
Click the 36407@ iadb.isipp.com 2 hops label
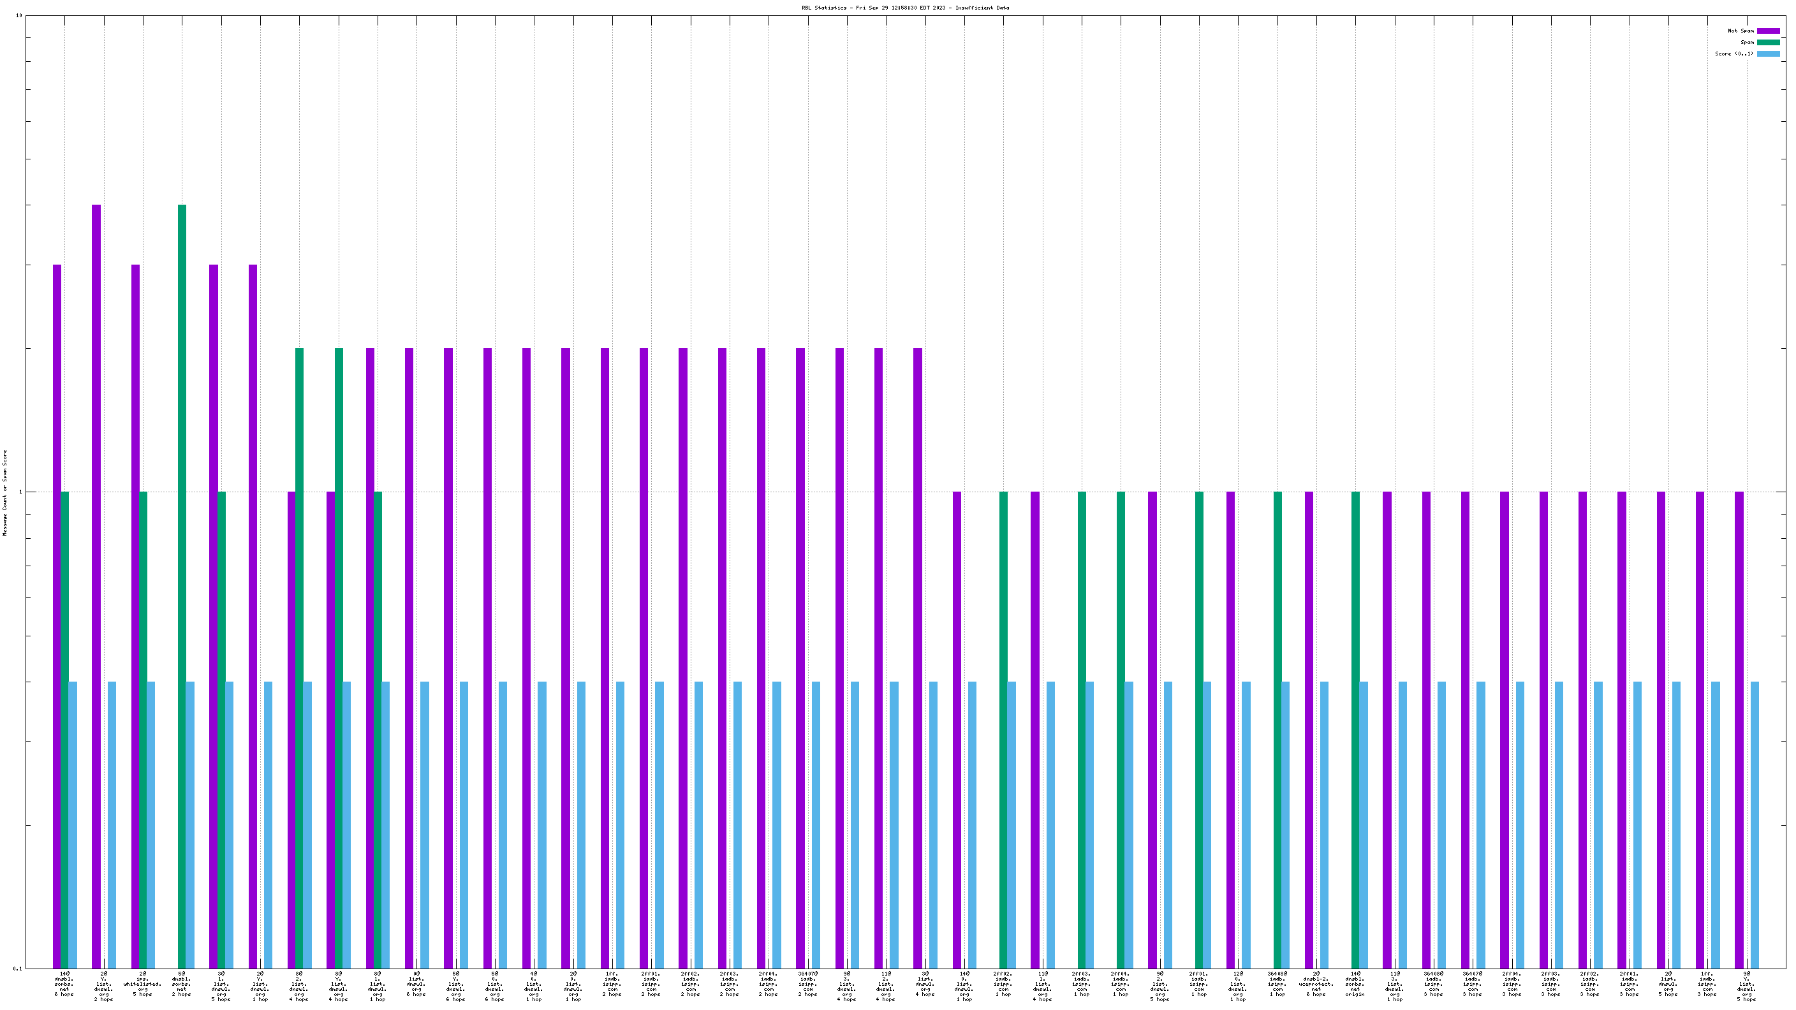[x=808, y=983]
